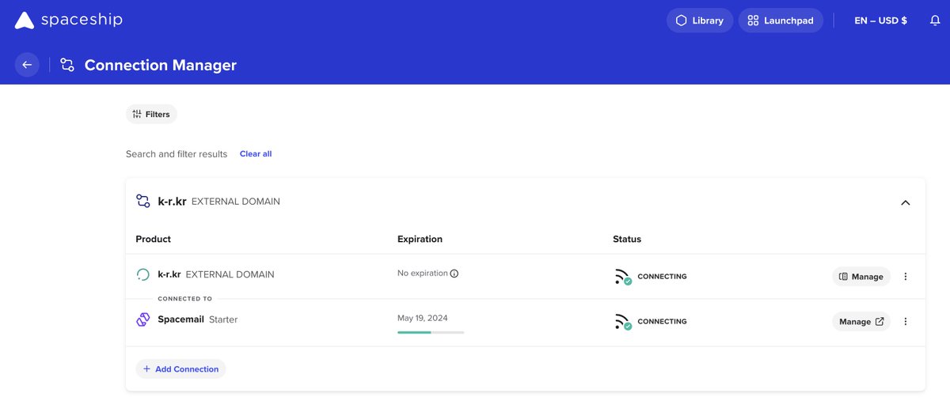The width and height of the screenshot is (950, 408).
Task: Go back using the arrow button
Action: click(27, 65)
